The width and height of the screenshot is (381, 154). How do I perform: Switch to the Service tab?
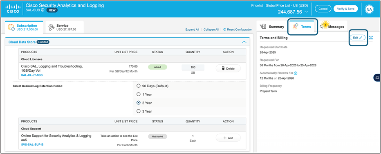[x=65, y=27]
